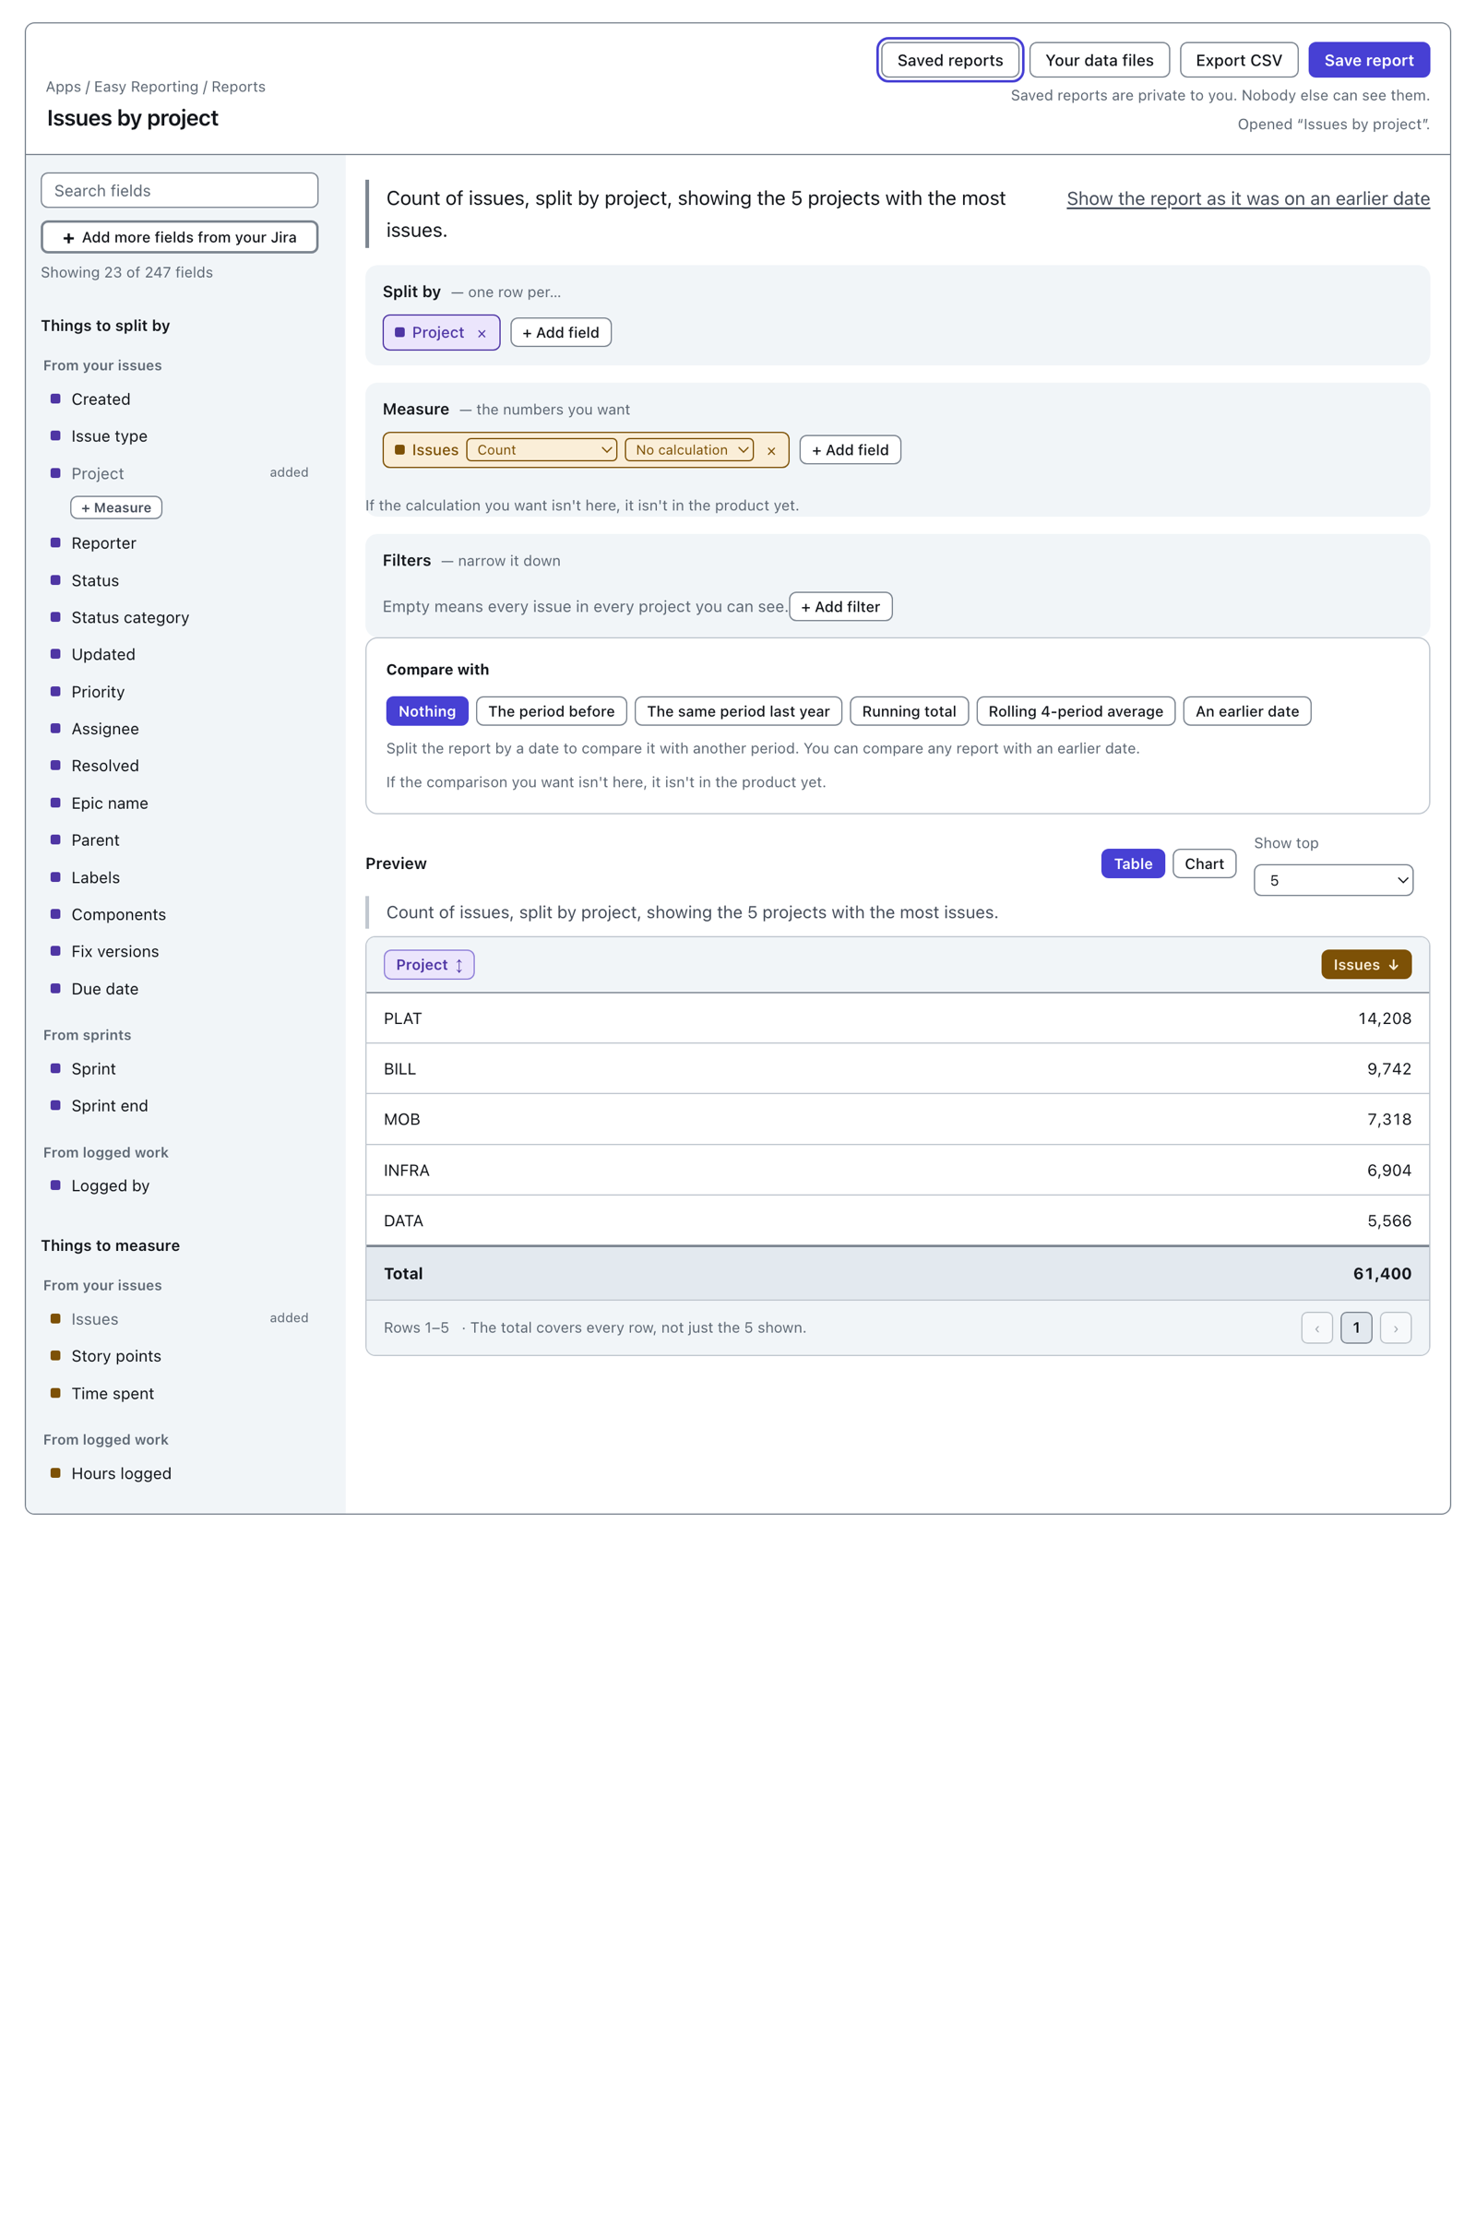The width and height of the screenshot is (1476, 2214).
Task: Select the Nothing comparison option
Action: [x=426, y=711]
